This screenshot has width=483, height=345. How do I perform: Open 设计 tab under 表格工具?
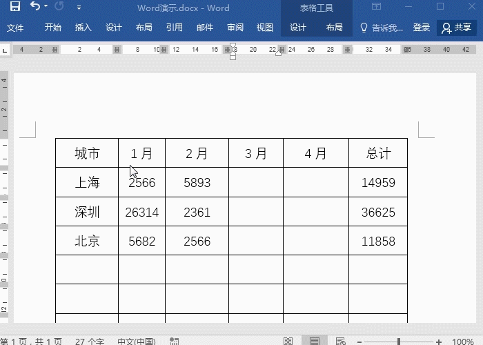(x=298, y=28)
